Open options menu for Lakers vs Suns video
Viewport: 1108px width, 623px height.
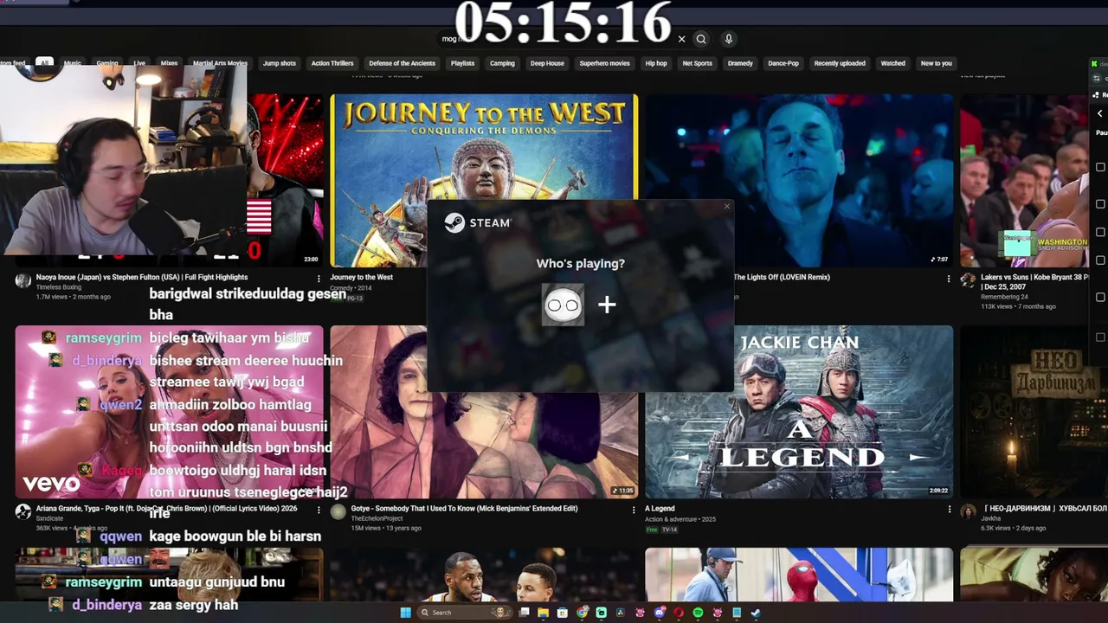[949, 279]
